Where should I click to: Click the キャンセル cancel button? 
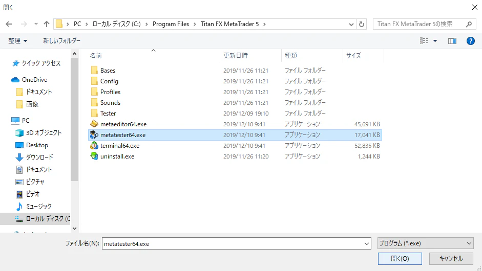tap(451, 259)
